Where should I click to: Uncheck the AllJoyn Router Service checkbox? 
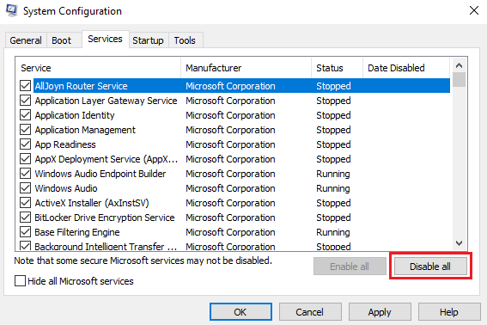[25, 85]
